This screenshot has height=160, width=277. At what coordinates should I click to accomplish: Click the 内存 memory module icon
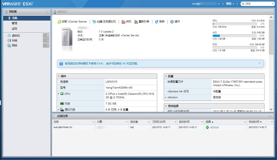62,103
